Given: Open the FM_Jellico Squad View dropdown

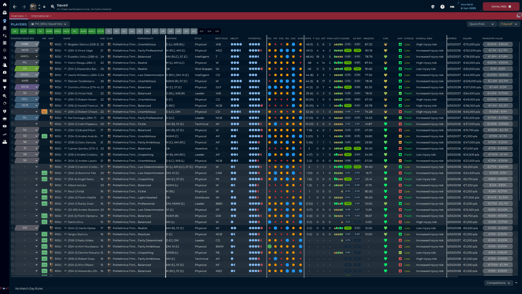Looking at the screenshot, I should (x=49, y=24).
